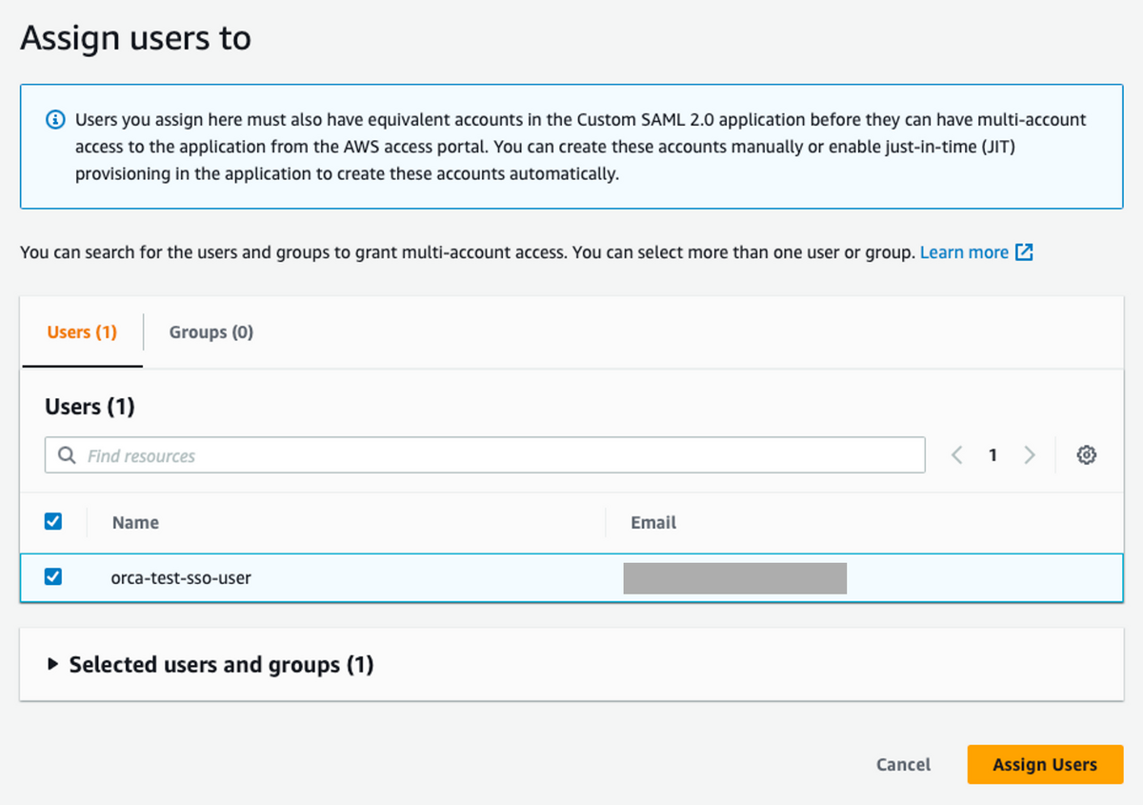Expand Selected users and groups section

click(53, 664)
